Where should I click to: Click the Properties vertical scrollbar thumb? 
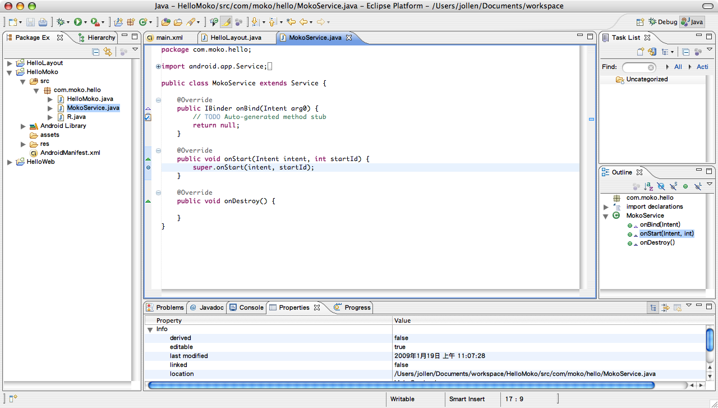pyautogui.click(x=710, y=339)
